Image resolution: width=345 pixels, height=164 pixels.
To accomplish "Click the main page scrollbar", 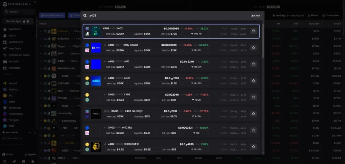I will pyautogui.click(x=344, y=19).
